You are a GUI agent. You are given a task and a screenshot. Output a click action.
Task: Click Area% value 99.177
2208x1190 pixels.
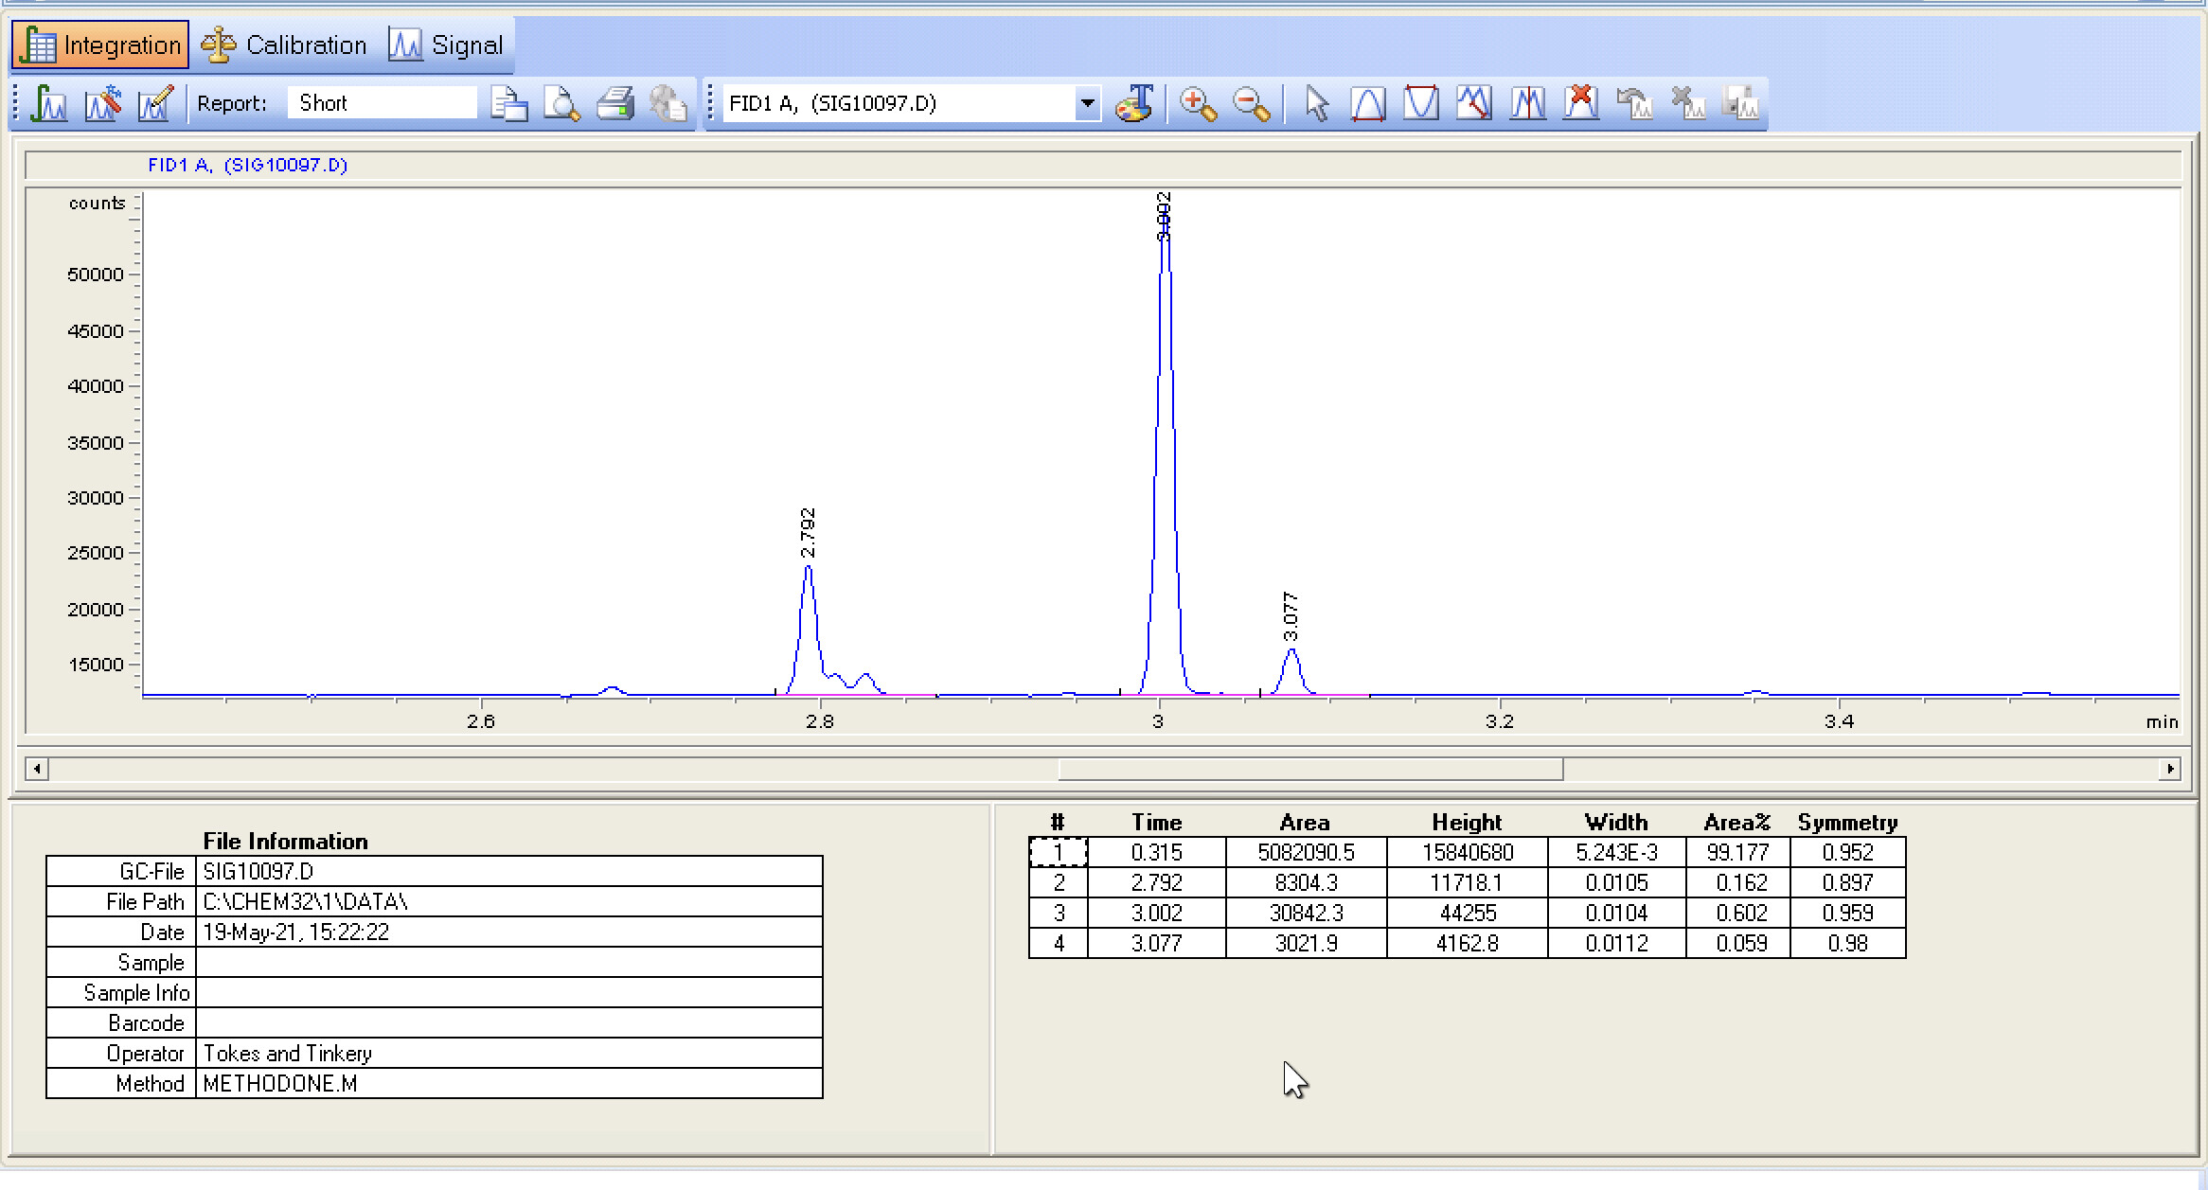click(1738, 852)
